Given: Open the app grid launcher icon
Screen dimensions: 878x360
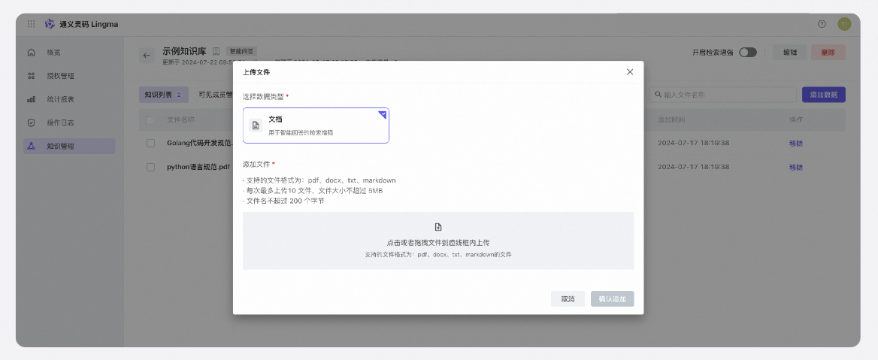Looking at the screenshot, I should (32, 24).
